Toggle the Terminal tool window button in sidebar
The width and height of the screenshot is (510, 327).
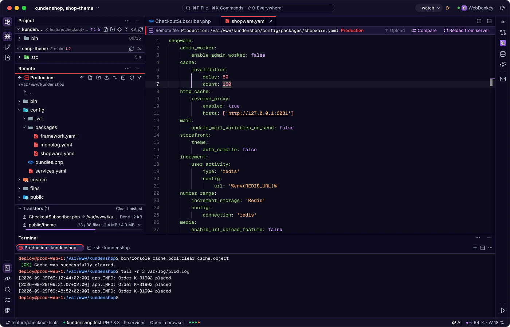[x=7, y=268]
